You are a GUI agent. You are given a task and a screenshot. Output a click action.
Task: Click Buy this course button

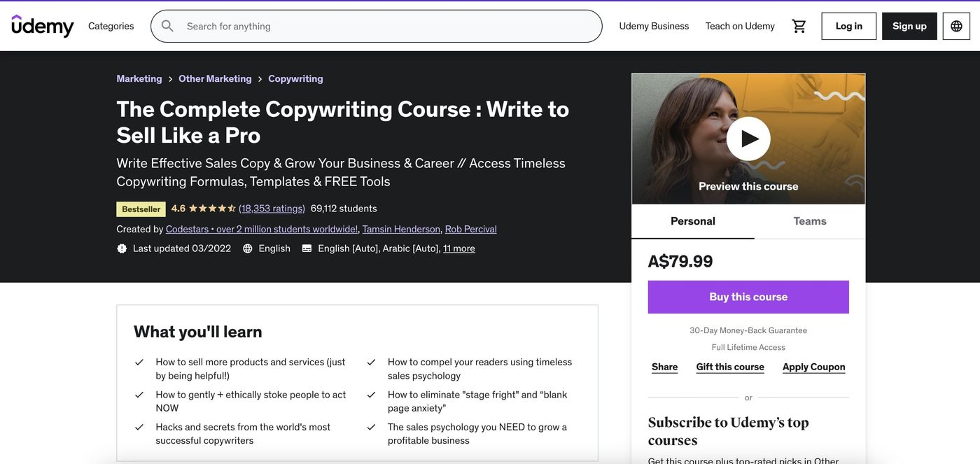click(x=748, y=297)
